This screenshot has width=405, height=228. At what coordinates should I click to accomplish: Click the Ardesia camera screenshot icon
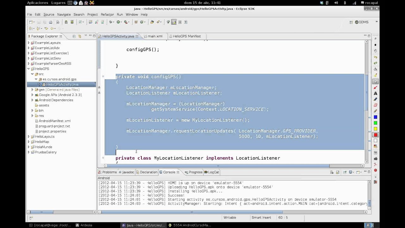point(376,158)
